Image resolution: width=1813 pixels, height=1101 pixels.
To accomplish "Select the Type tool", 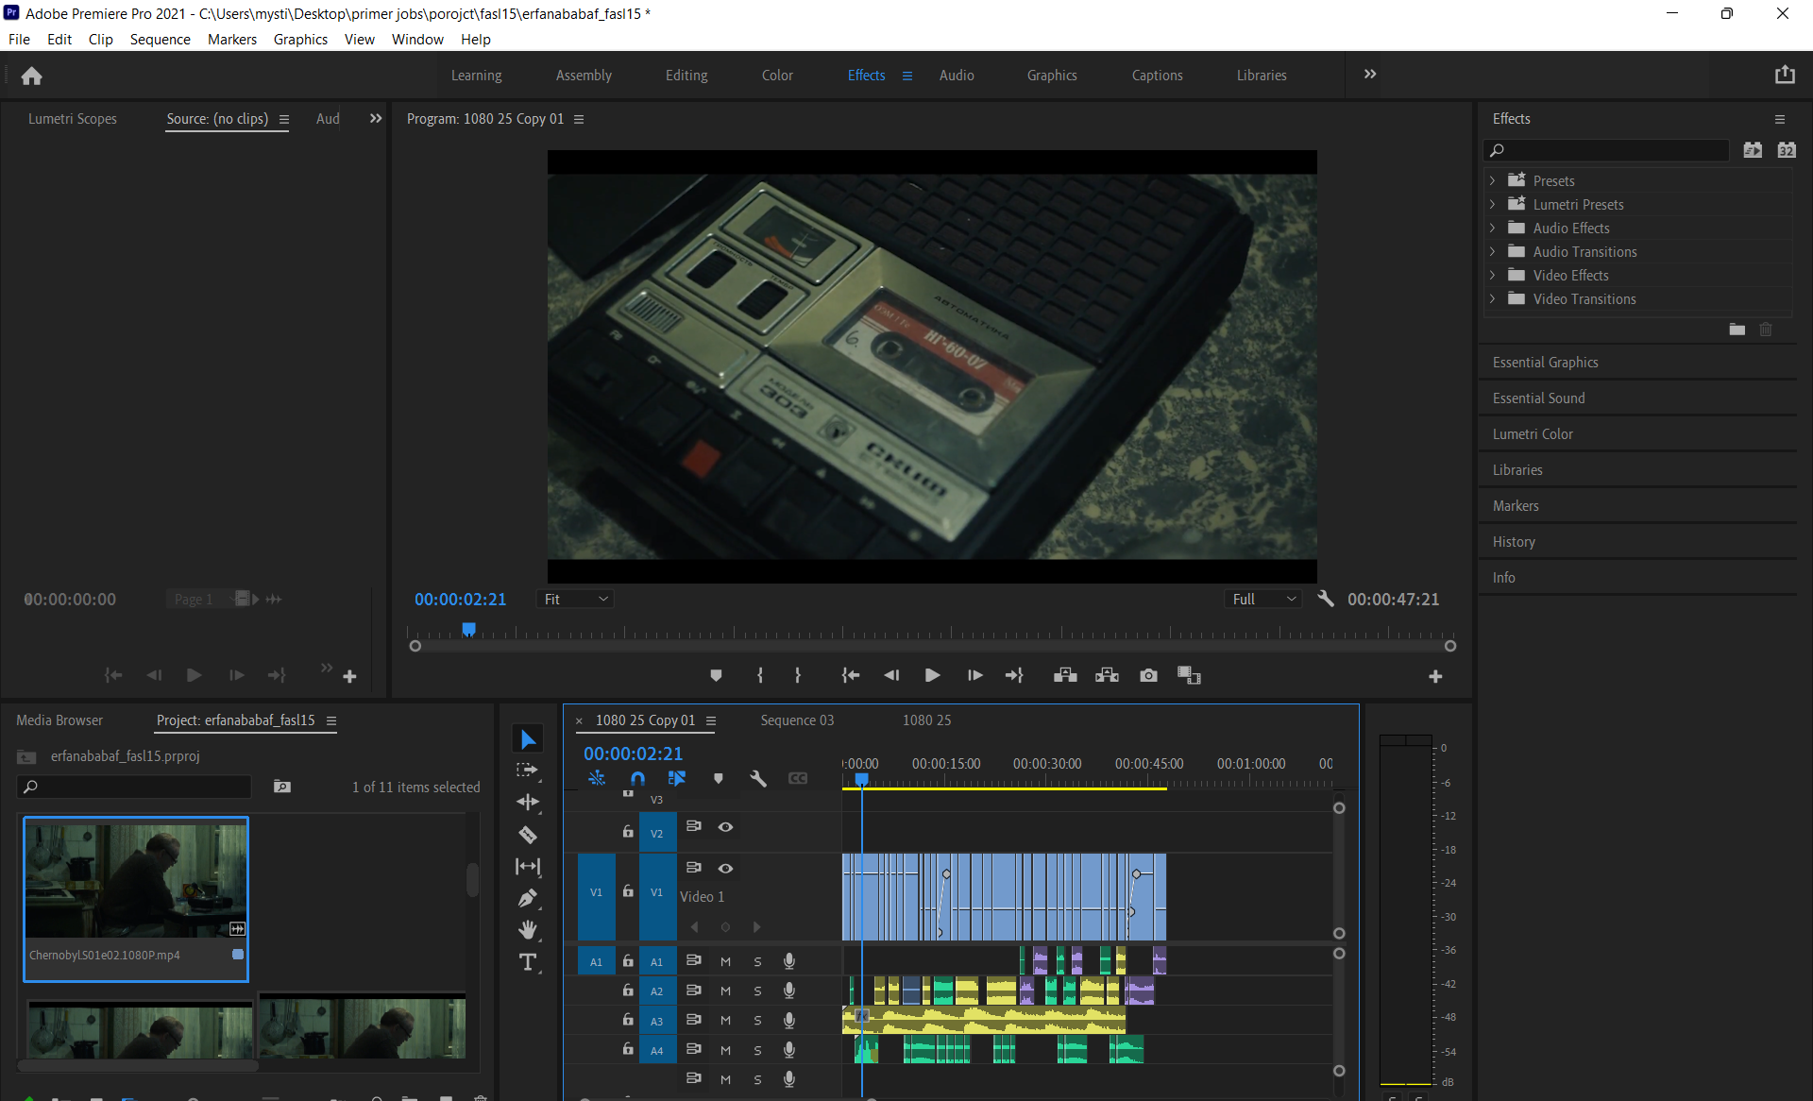I will click(x=528, y=962).
